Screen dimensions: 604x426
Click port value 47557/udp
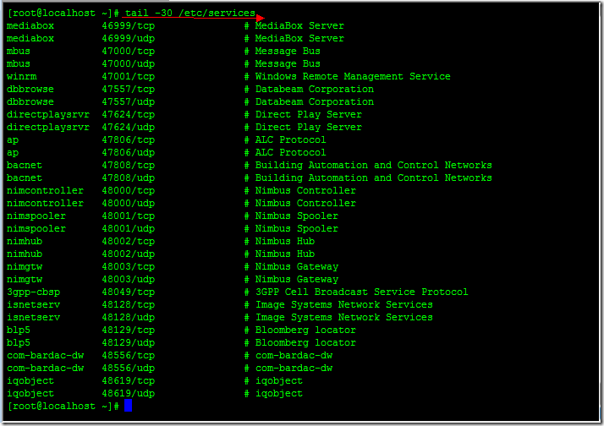point(129,102)
